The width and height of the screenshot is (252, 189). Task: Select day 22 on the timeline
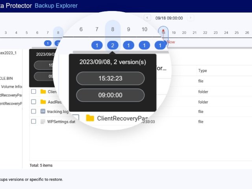205,33
